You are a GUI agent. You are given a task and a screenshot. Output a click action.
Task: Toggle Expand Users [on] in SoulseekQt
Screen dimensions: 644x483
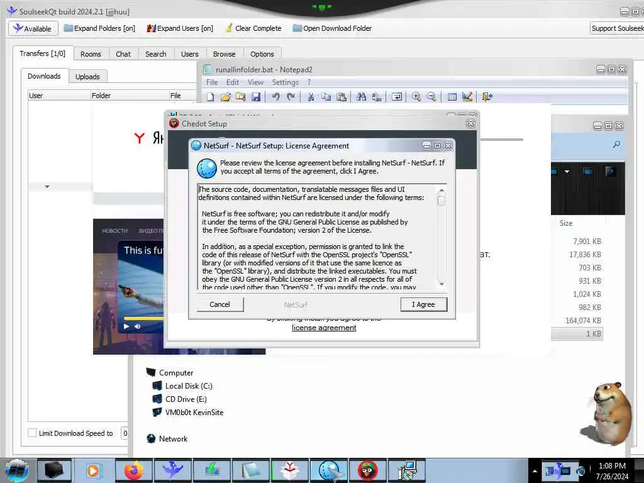click(180, 28)
